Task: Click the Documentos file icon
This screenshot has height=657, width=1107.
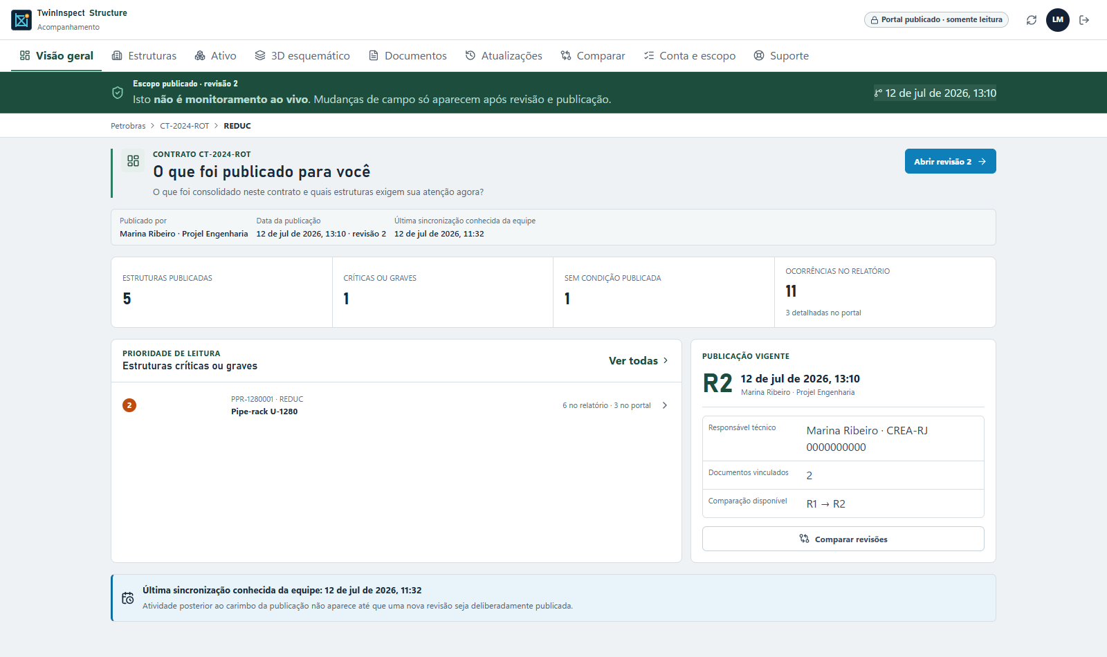Action: [374, 55]
